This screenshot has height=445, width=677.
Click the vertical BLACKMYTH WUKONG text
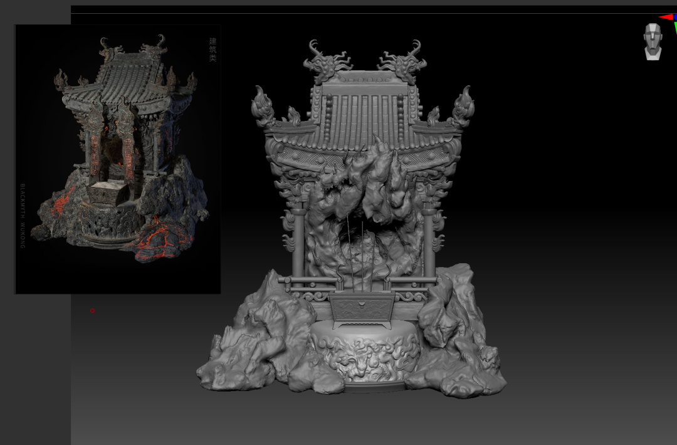pyautogui.click(x=22, y=216)
